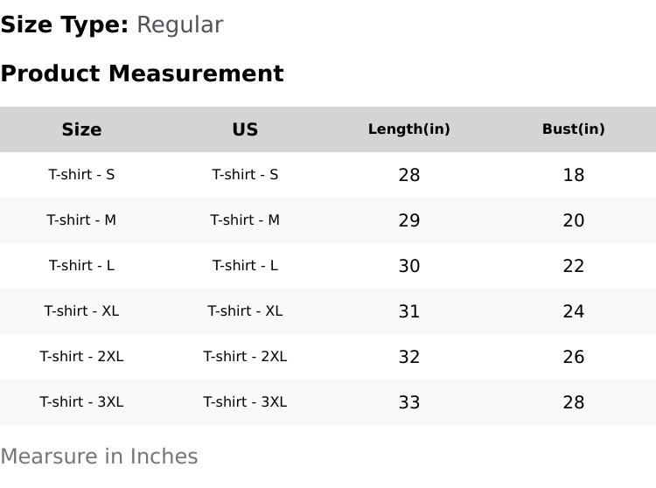Click length value 28 for size S
Screen dimensions: 656x488
(408, 175)
